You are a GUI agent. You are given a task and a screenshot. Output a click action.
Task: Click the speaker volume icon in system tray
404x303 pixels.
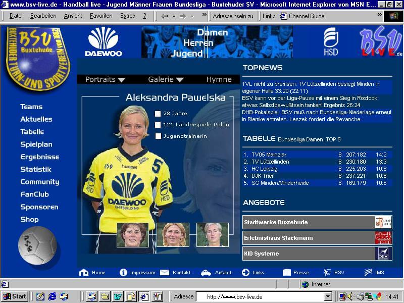[350, 296]
